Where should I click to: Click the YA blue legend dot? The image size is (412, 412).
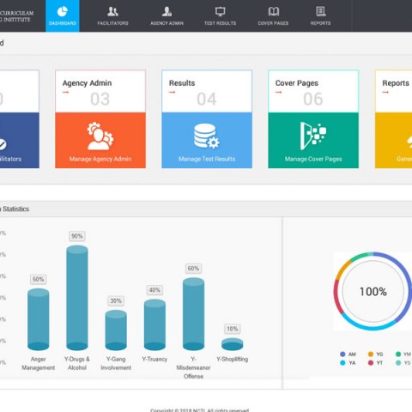point(342,363)
